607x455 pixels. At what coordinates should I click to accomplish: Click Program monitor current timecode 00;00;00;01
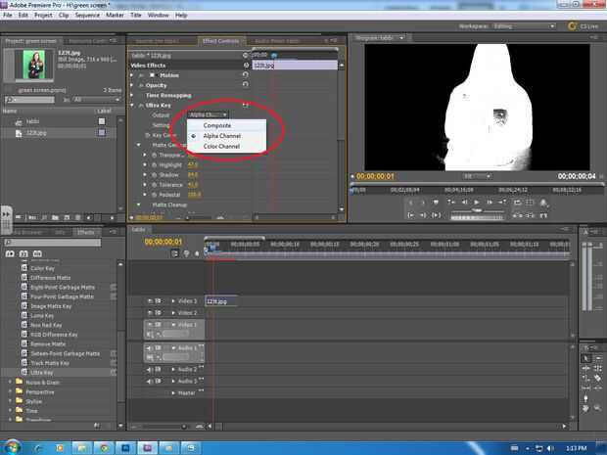coord(375,176)
